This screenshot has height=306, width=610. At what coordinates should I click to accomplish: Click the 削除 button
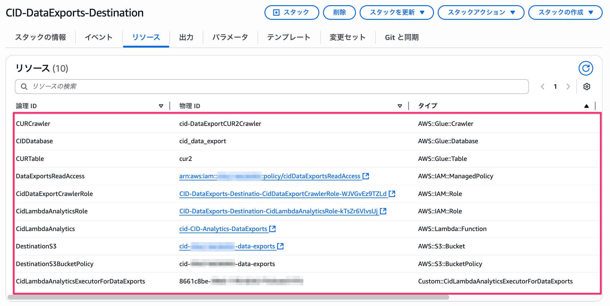click(x=339, y=12)
